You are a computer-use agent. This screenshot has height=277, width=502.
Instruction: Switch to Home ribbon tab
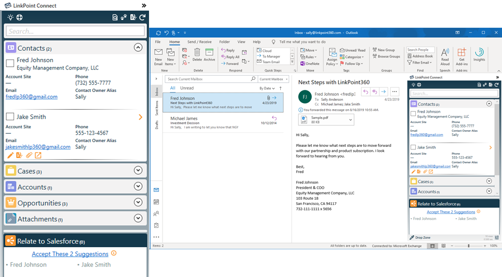click(175, 42)
